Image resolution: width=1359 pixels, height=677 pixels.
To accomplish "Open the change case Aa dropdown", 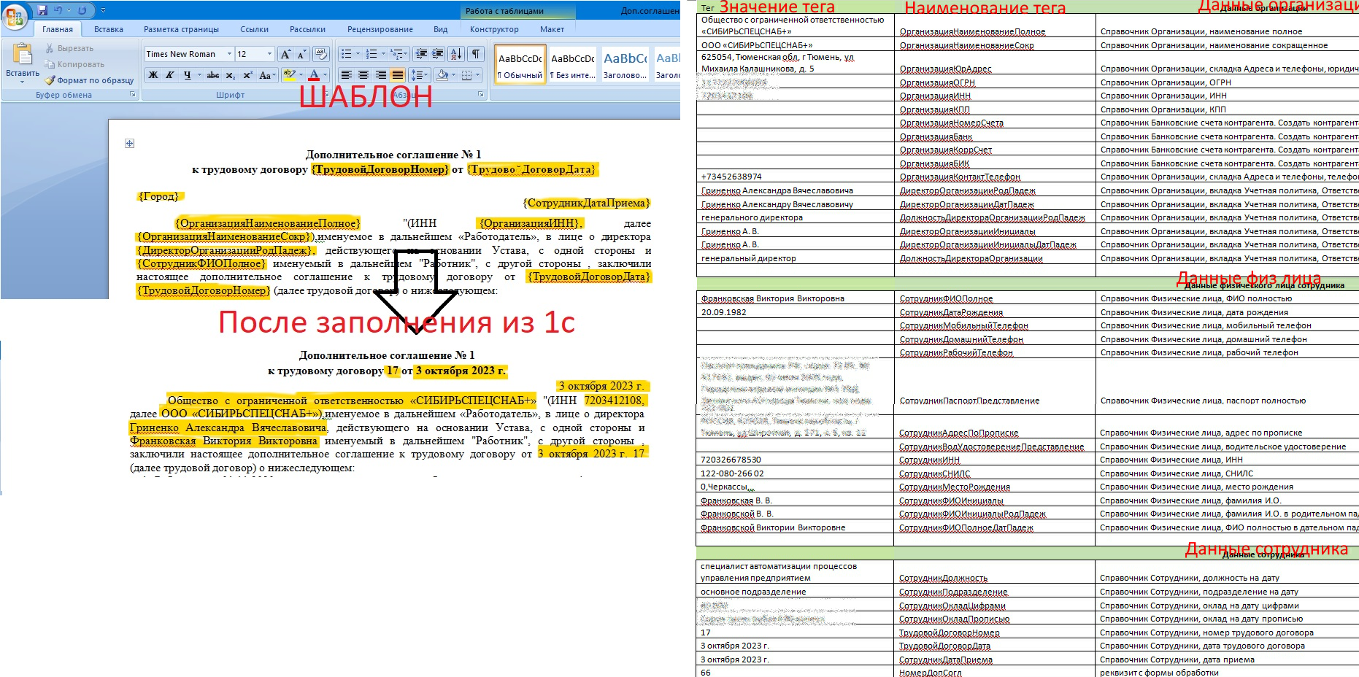I will click(x=266, y=74).
